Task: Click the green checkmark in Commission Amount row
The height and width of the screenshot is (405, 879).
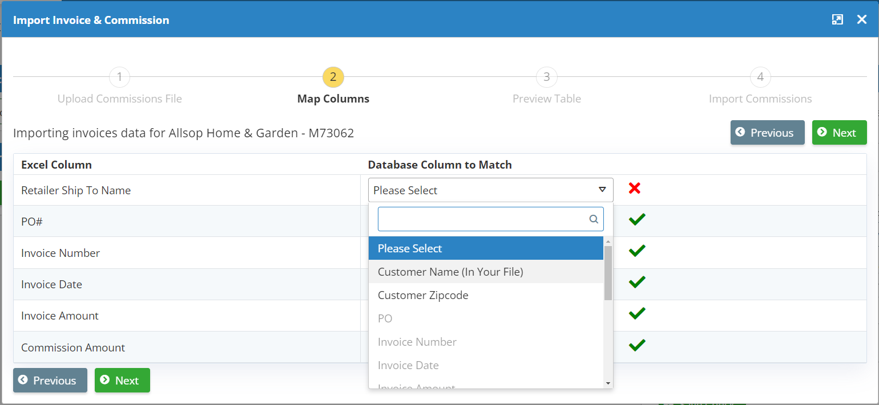Action: [636, 345]
